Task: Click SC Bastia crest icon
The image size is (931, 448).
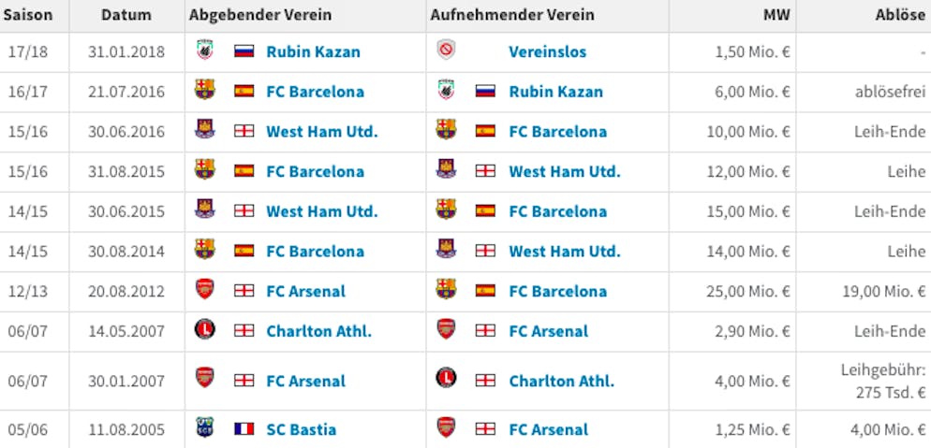Action: [x=204, y=427]
